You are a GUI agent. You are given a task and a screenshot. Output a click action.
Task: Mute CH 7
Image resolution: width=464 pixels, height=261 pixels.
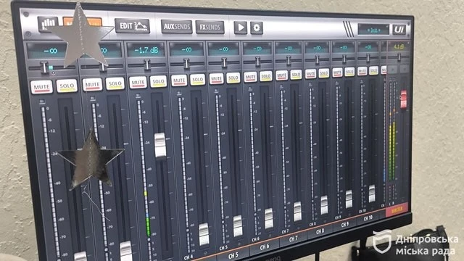tap(281, 75)
